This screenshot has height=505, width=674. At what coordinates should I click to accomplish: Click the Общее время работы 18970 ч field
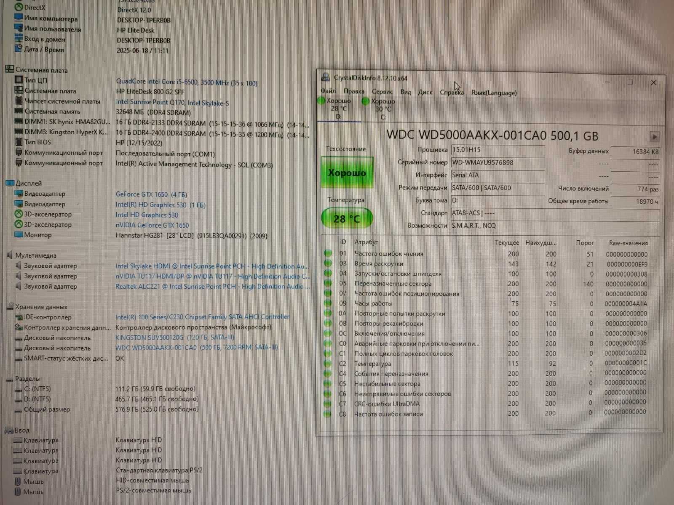635,202
